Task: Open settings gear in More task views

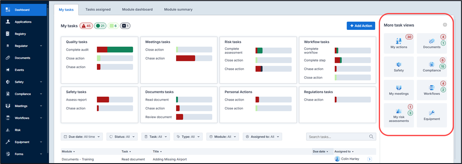Action: pyautogui.click(x=445, y=25)
